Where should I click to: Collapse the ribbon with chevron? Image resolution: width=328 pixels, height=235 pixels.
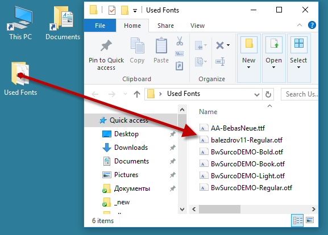click(x=300, y=26)
